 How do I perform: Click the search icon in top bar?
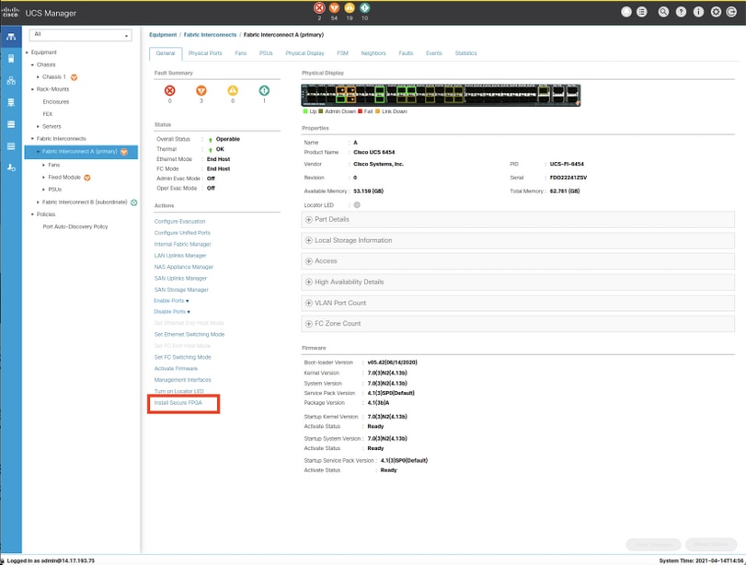click(663, 12)
